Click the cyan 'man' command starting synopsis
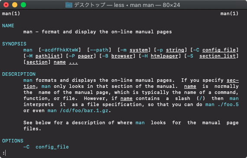247x158 pixels. tap(28, 50)
